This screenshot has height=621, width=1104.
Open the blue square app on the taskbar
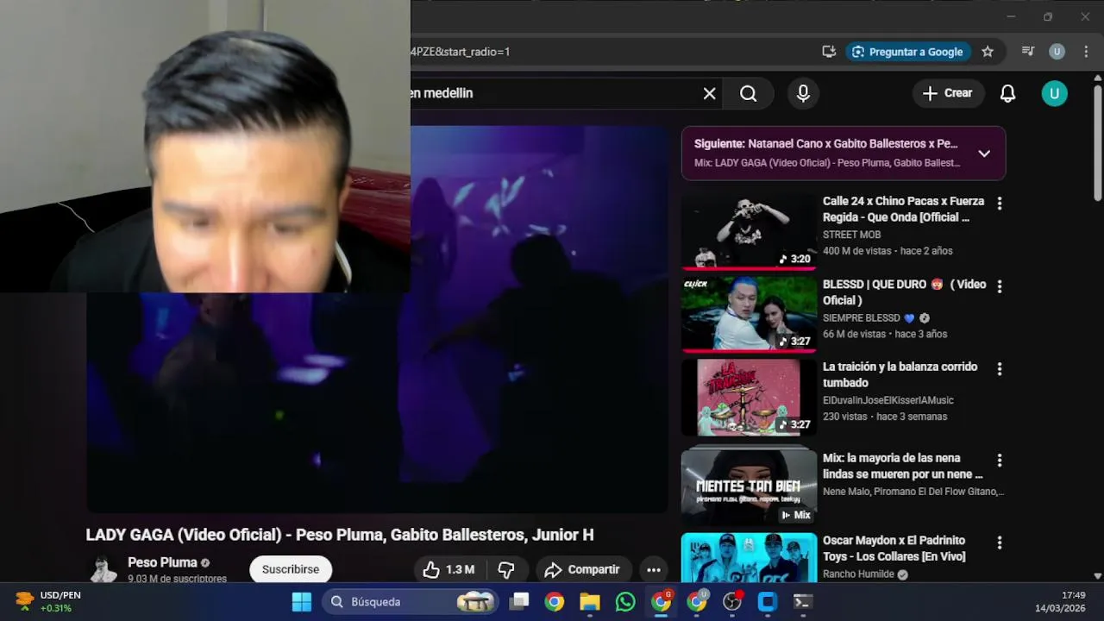tap(767, 602)
